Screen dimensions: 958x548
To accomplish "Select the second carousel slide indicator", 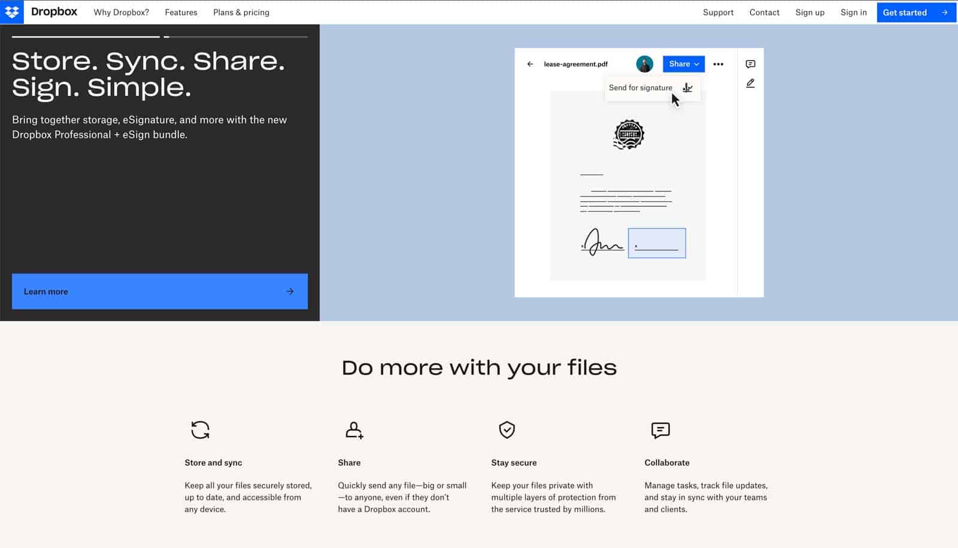I will [x=236, y=37].
